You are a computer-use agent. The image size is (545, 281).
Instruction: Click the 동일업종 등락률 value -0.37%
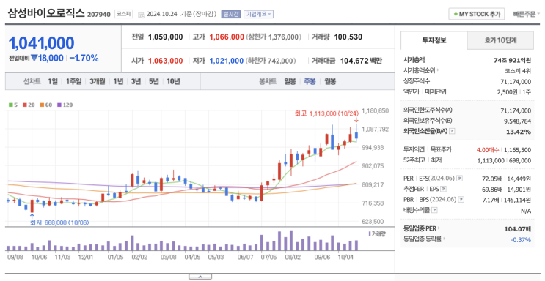click(x=521, y=240)
